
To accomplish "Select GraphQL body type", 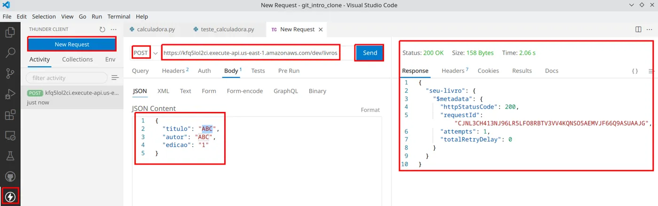I will point(286,91).
